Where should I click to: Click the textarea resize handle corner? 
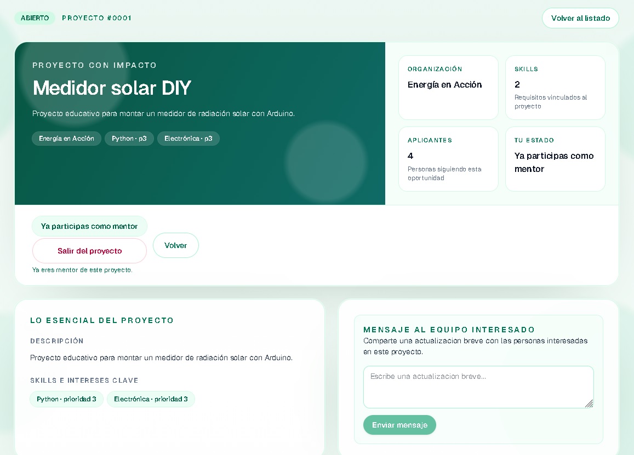click(x=589, y=404)
